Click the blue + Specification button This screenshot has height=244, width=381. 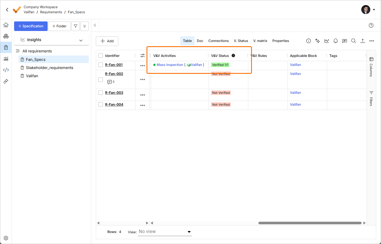pyautogui.click(x=31, y=26)
